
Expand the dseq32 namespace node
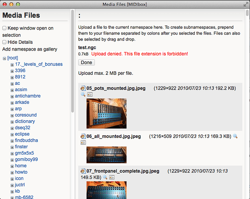tap(12, 128)
